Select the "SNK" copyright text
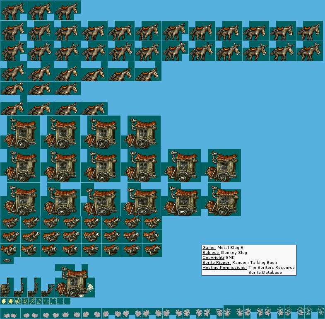The height and width of the screenshot is (319, 325). coord(230,258)
